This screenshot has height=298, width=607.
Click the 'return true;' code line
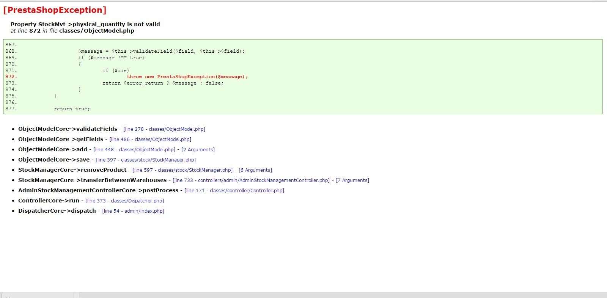click(72, 109)
